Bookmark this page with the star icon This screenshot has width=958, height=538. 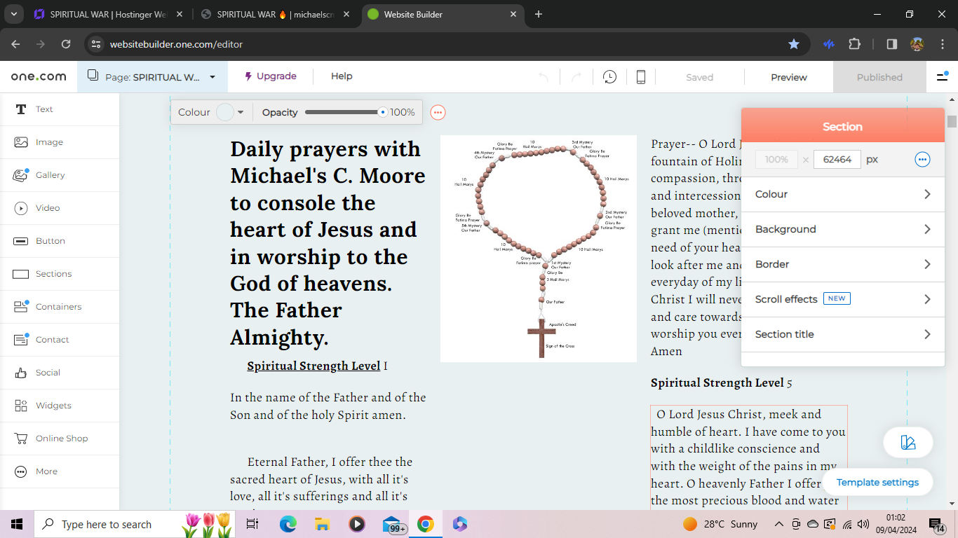(793, 44)
